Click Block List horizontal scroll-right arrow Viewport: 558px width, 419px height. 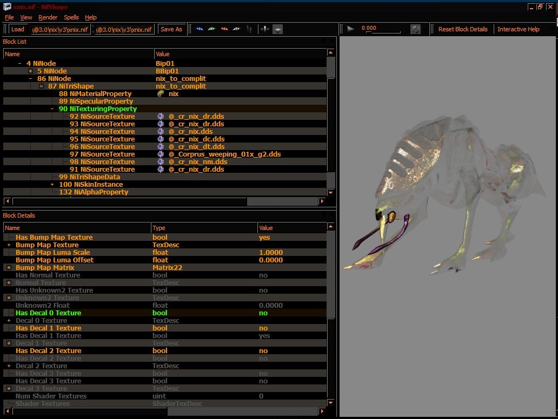322,201
